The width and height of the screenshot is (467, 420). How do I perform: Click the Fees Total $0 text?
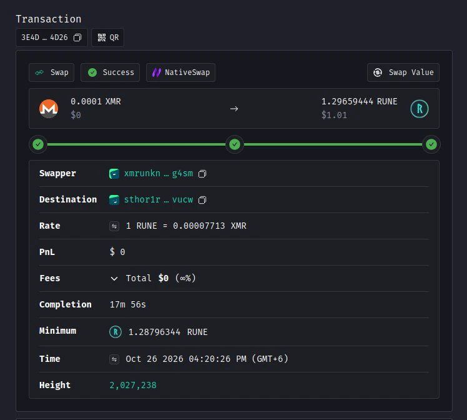click(147, 278)
